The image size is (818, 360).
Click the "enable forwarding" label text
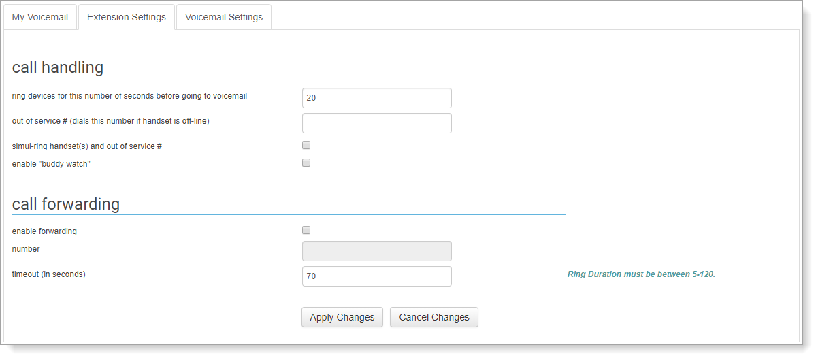coord(44,231)
